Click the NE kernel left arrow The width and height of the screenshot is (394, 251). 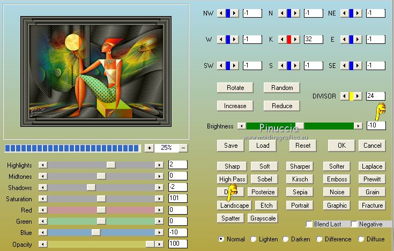344,13
